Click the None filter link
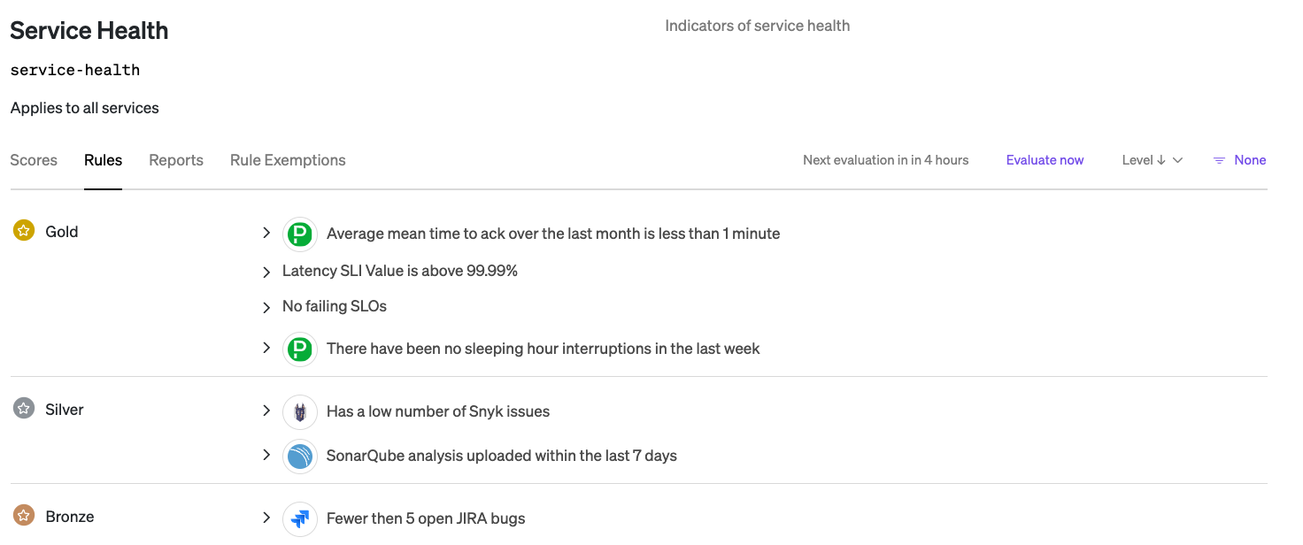This screenshot has width=1303, height=545. tap(1249, 160)
